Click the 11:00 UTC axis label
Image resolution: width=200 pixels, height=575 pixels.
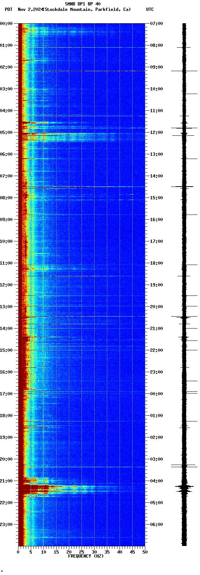[157, 111]
